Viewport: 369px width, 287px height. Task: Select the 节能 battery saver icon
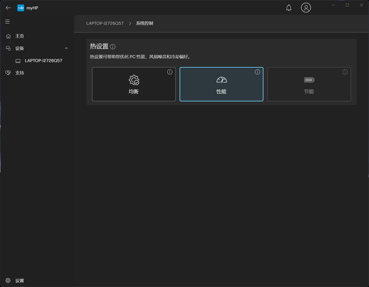tap(309, 79)
